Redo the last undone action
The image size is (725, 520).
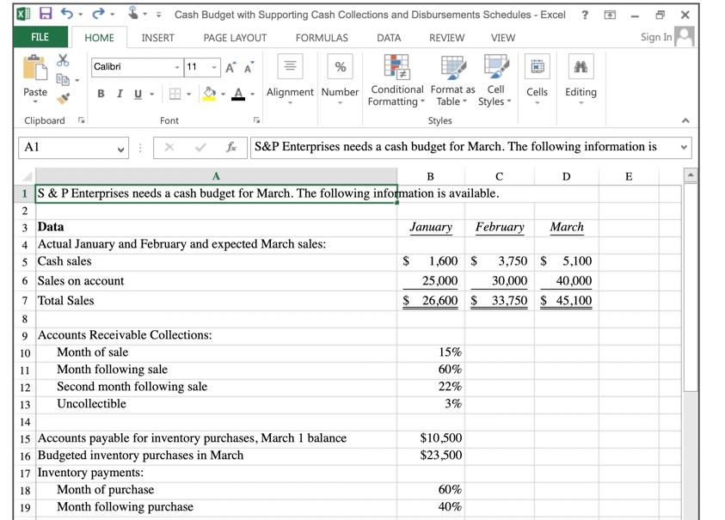point(98,14)
